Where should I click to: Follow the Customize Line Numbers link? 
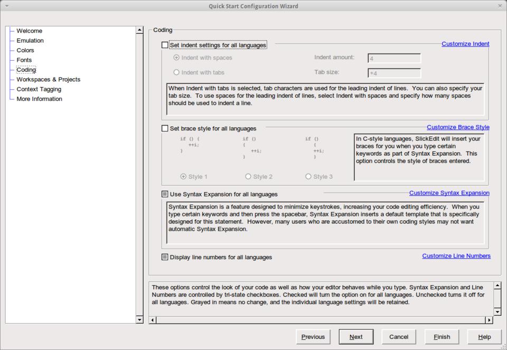(x=456, y=256)
